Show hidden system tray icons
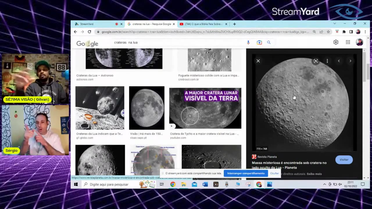 click(x=324, y=184)
